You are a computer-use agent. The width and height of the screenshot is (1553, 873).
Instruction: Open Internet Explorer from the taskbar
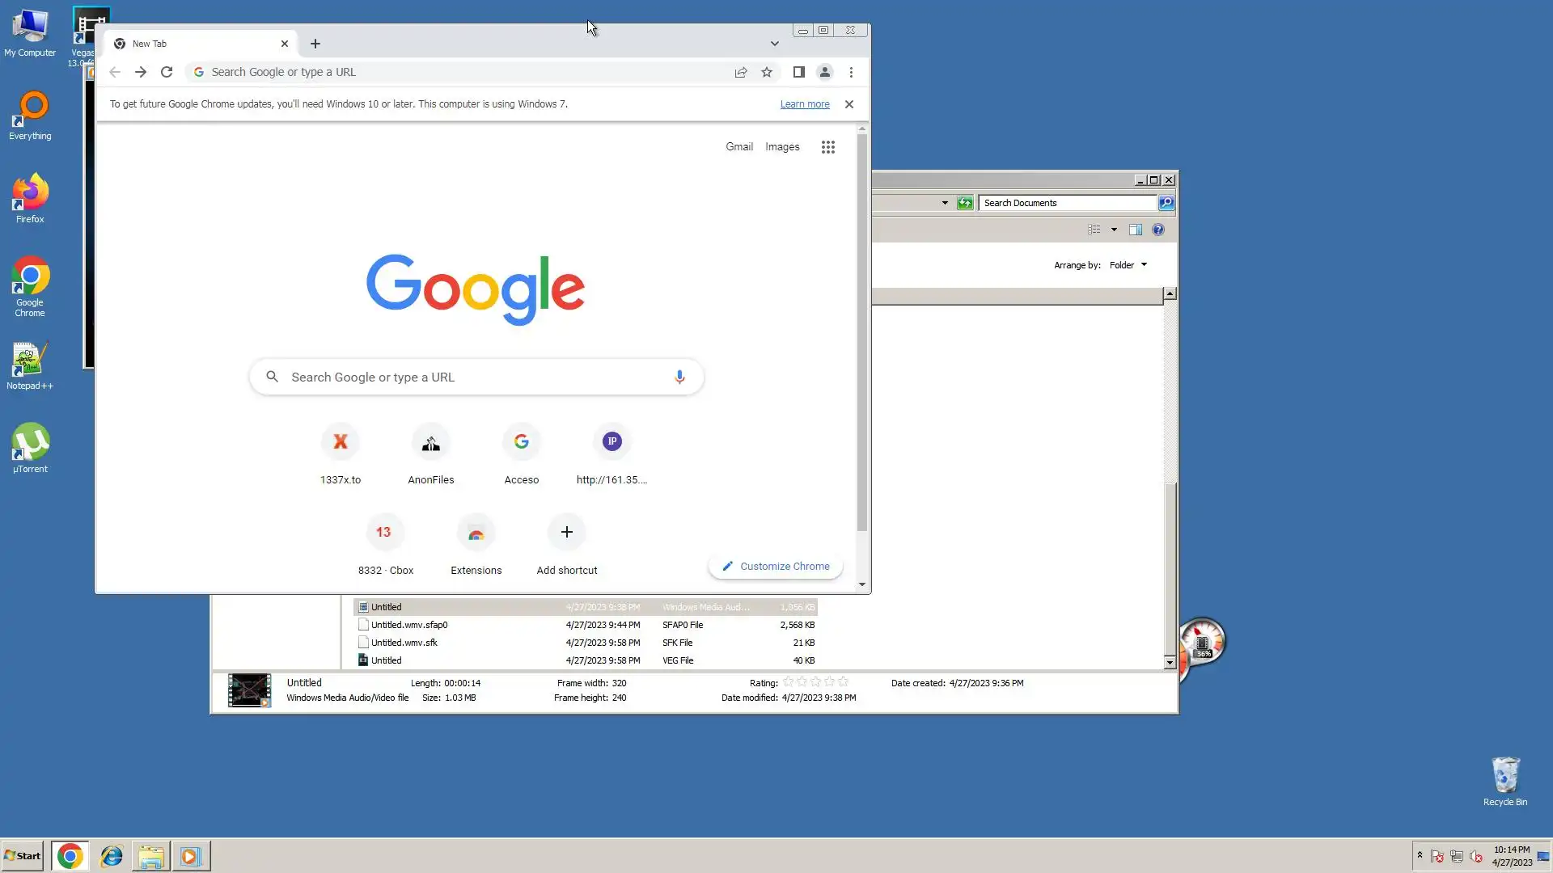coord(111,856)
